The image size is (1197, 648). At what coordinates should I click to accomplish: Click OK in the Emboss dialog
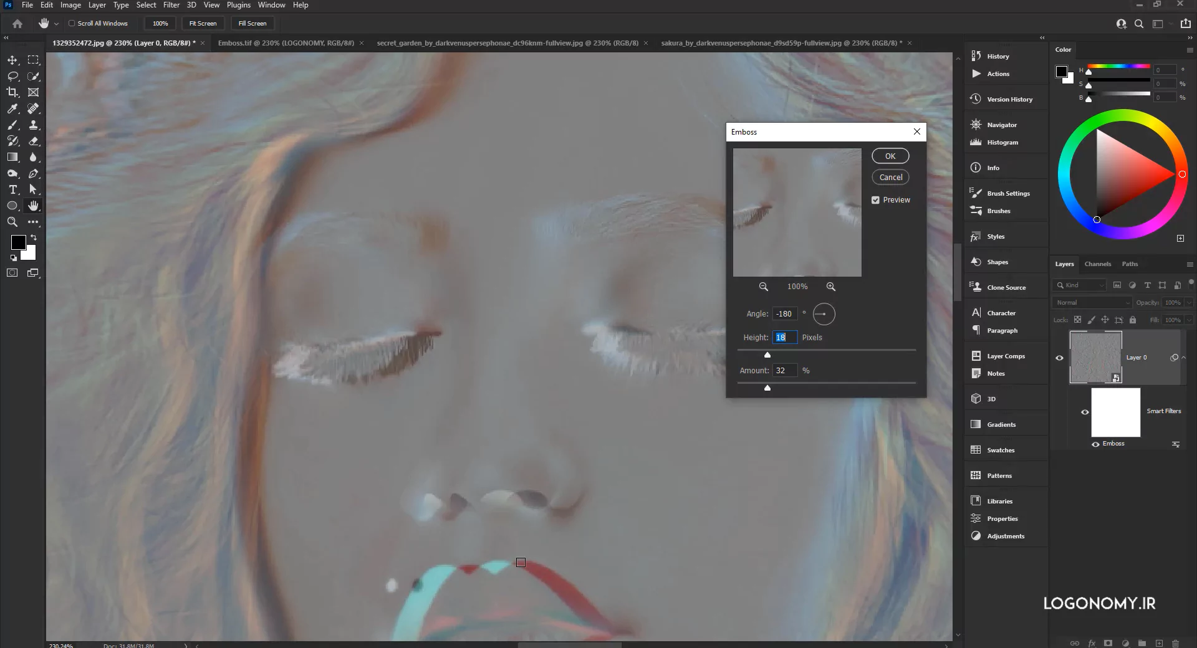890,156
